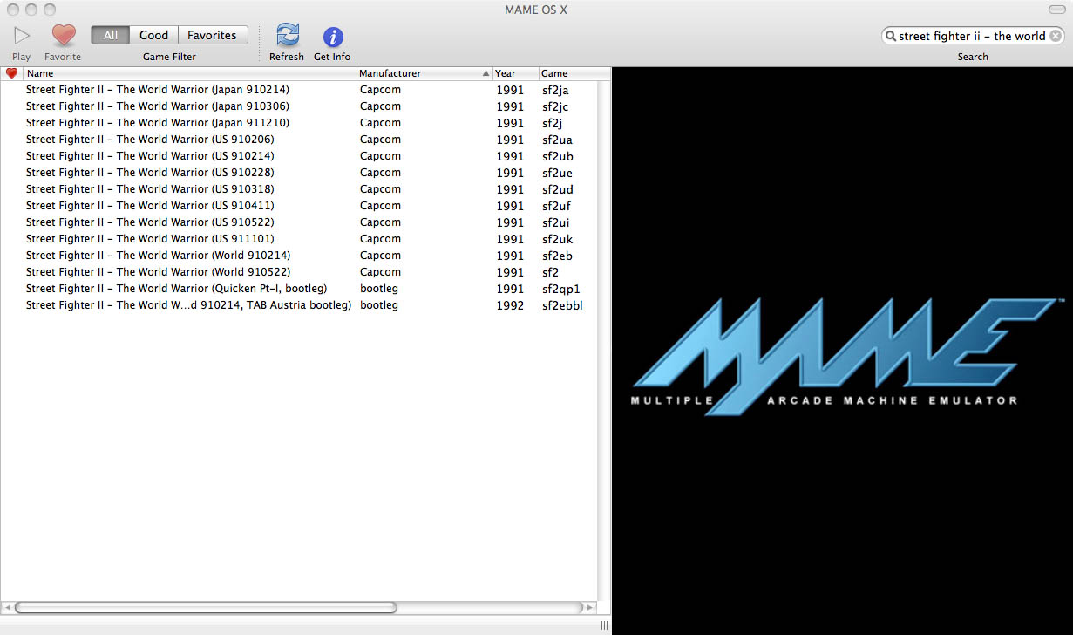Image resolution: width=1073 pixels, height=635 pixels.
Task: Sort the list by the Name column
Action: 40,73
